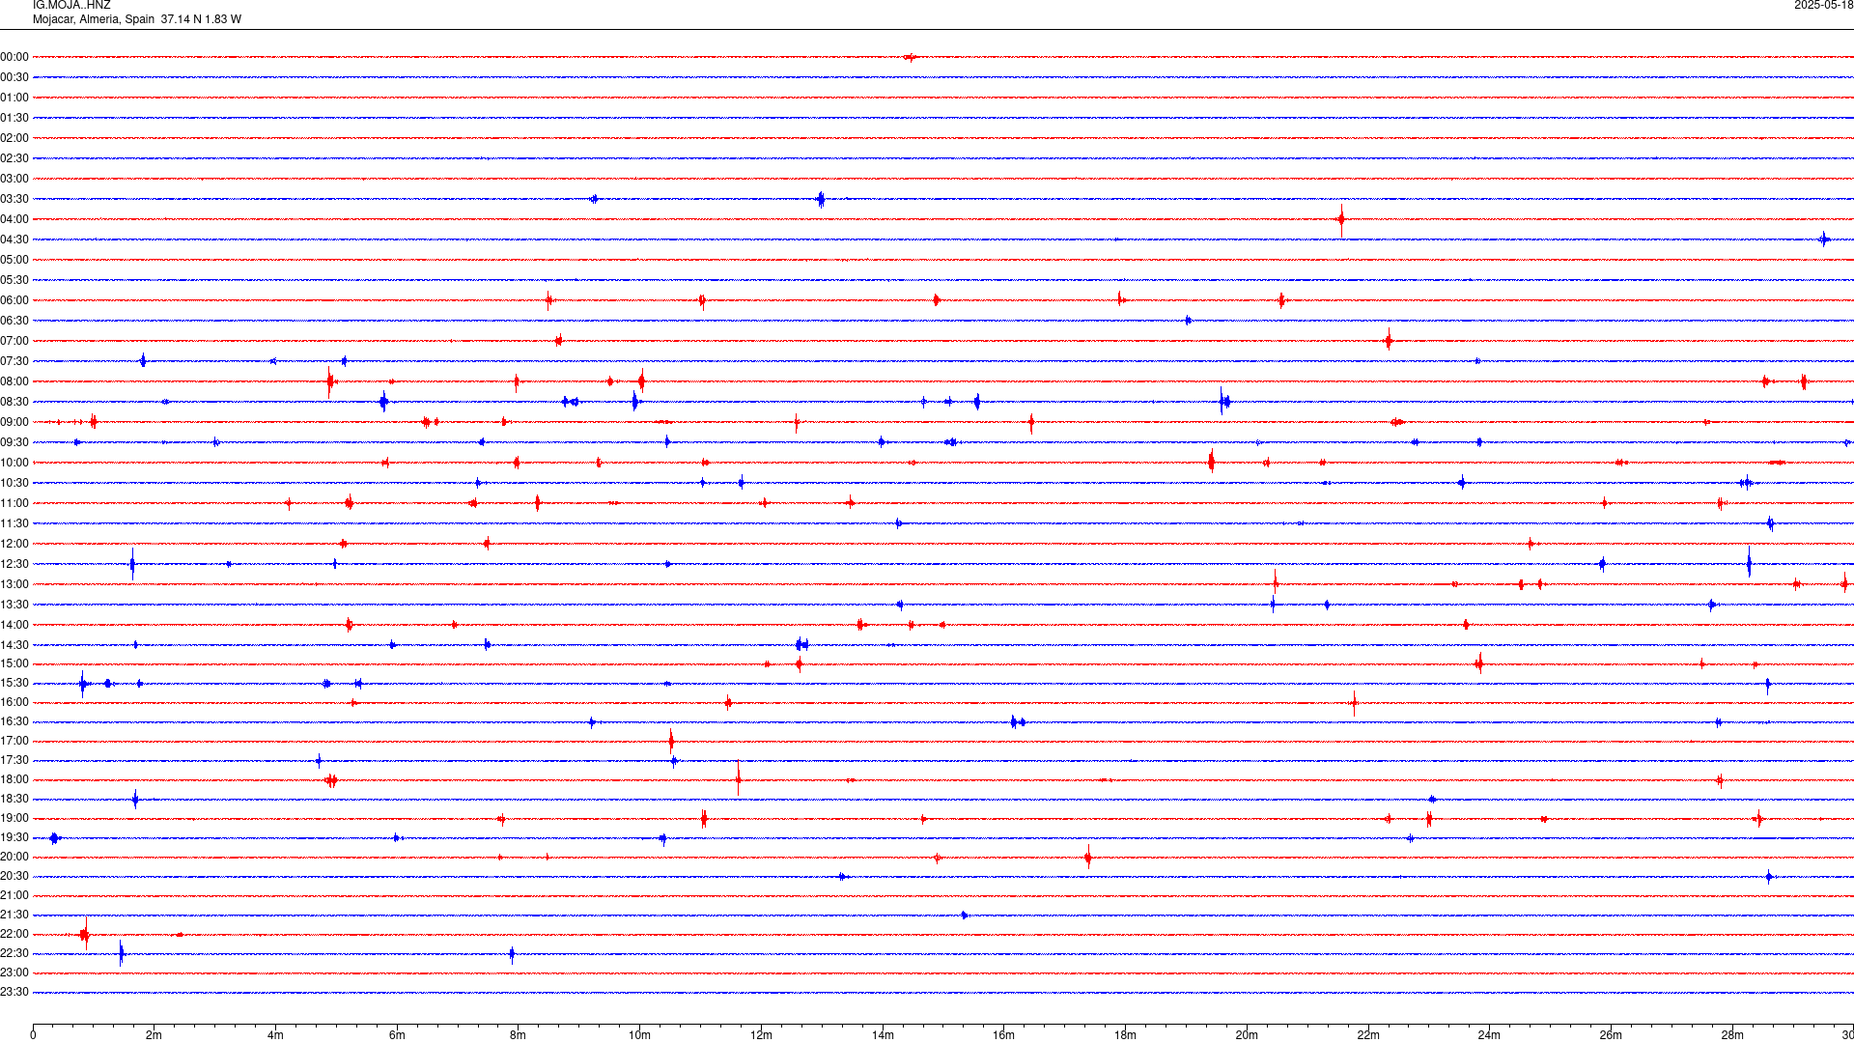Viewport: 1854px width, 1043px height.
Task: Select the 05:30 trace time label
Action: [14, 280]
